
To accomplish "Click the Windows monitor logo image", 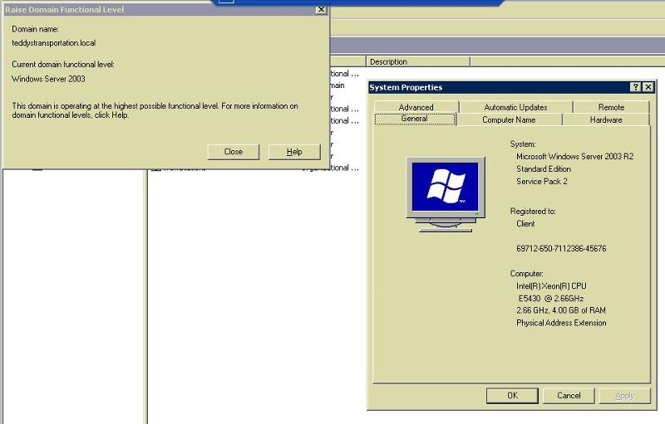I will click(446, 194).
